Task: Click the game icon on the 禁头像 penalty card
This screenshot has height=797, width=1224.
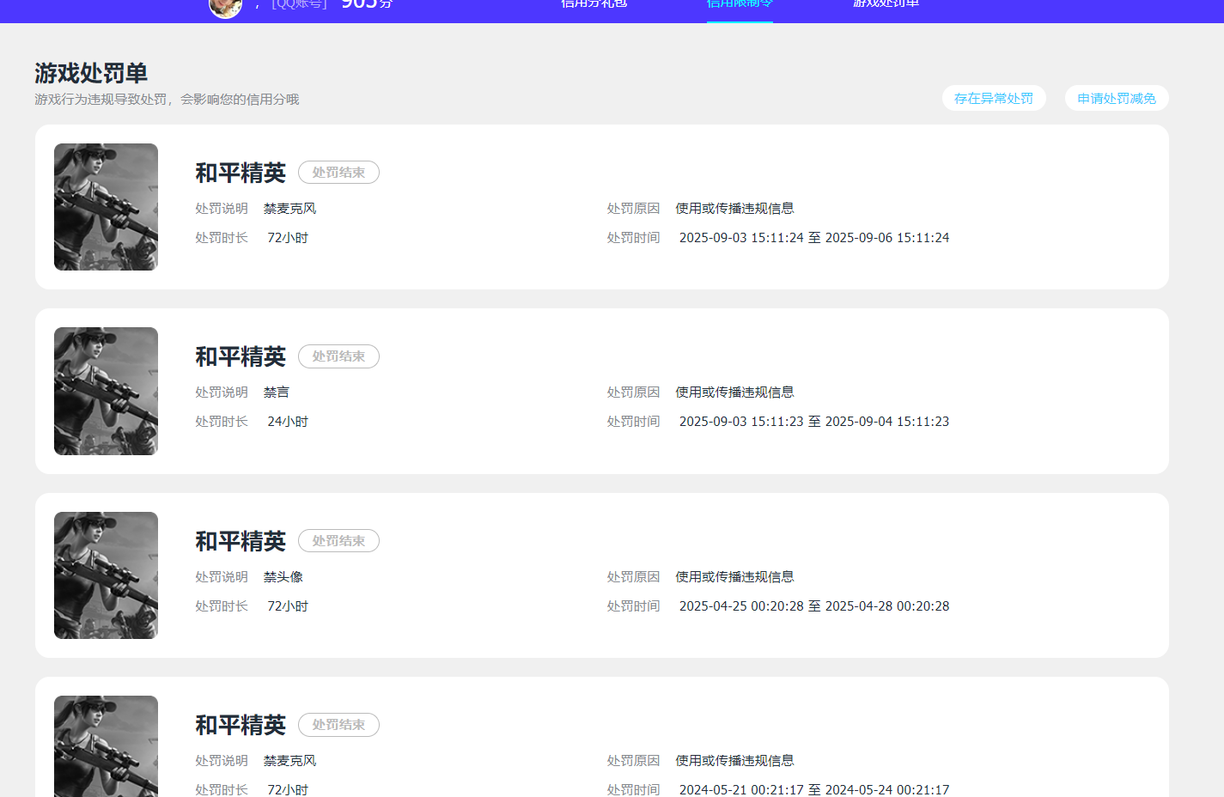Action: pyautogui.click(x=106, y=575)
